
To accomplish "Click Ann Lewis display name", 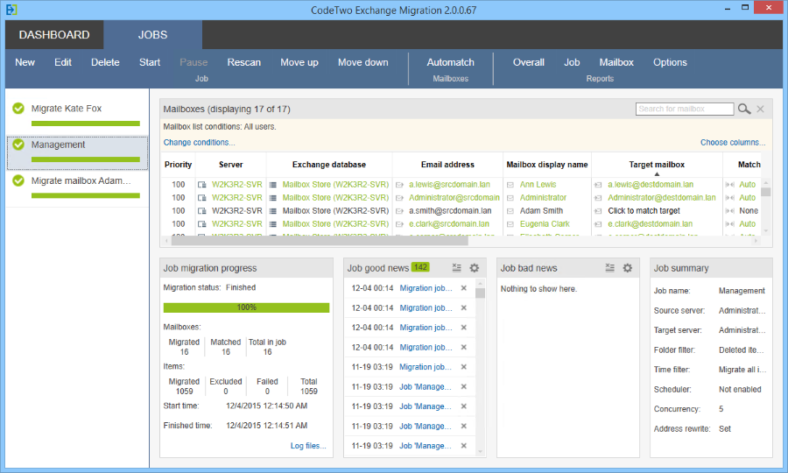I will point(538,185).
